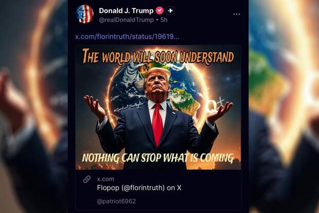319x213 pixels.
Task: Click the "Nothing can stop what is coming" caption
Action: (157, 158)
